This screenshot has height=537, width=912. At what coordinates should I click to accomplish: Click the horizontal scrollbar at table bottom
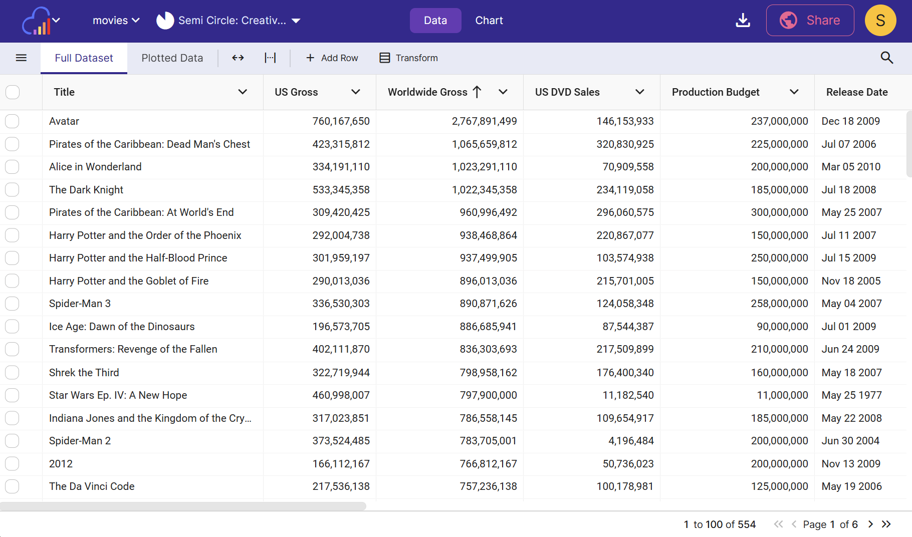click(183, 506)
